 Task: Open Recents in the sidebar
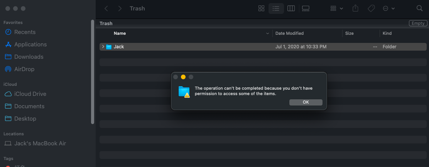click(x=25, y=32)
